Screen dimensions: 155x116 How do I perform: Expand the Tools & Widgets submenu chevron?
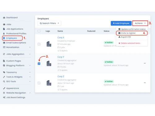click(30, 77)
